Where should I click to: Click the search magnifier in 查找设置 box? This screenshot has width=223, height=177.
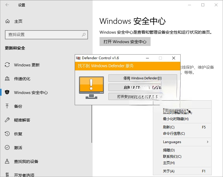pyautogui.click(x=84, y=34)
